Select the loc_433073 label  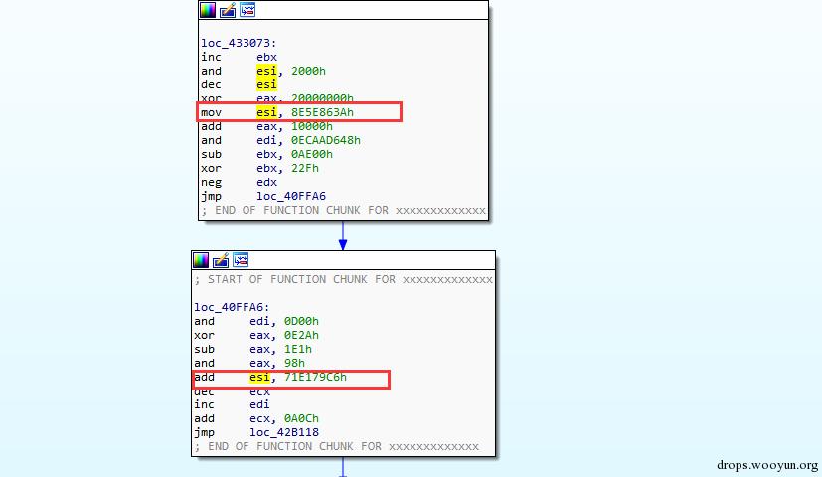pos(239,43)
